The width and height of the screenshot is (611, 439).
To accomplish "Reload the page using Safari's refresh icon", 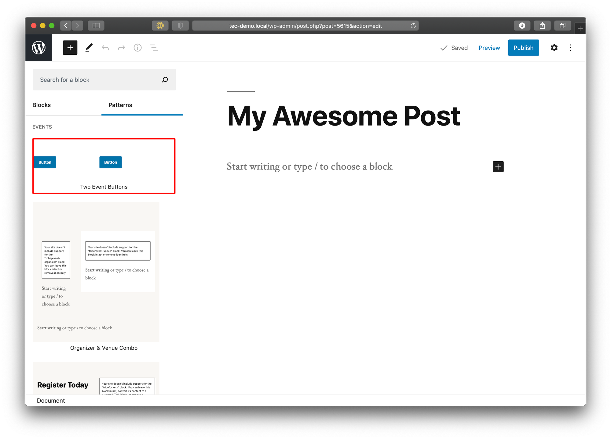I will coord(413,26).
